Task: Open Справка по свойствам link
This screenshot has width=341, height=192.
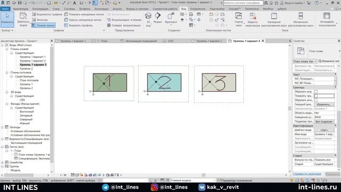Action: [307, 174]
